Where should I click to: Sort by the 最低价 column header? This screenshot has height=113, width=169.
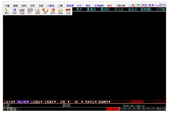click(x=105, y=9)
